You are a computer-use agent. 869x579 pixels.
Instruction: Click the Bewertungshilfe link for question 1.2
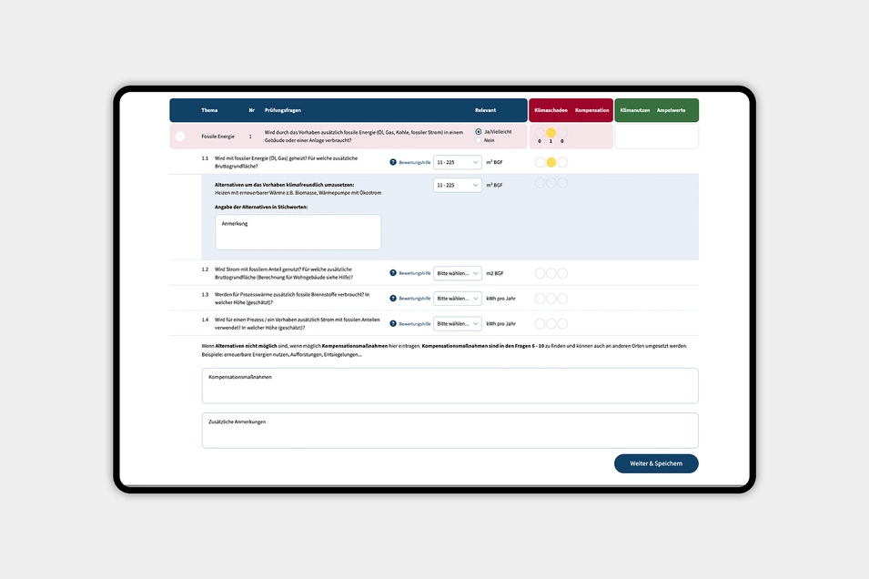tap(415, 273)
